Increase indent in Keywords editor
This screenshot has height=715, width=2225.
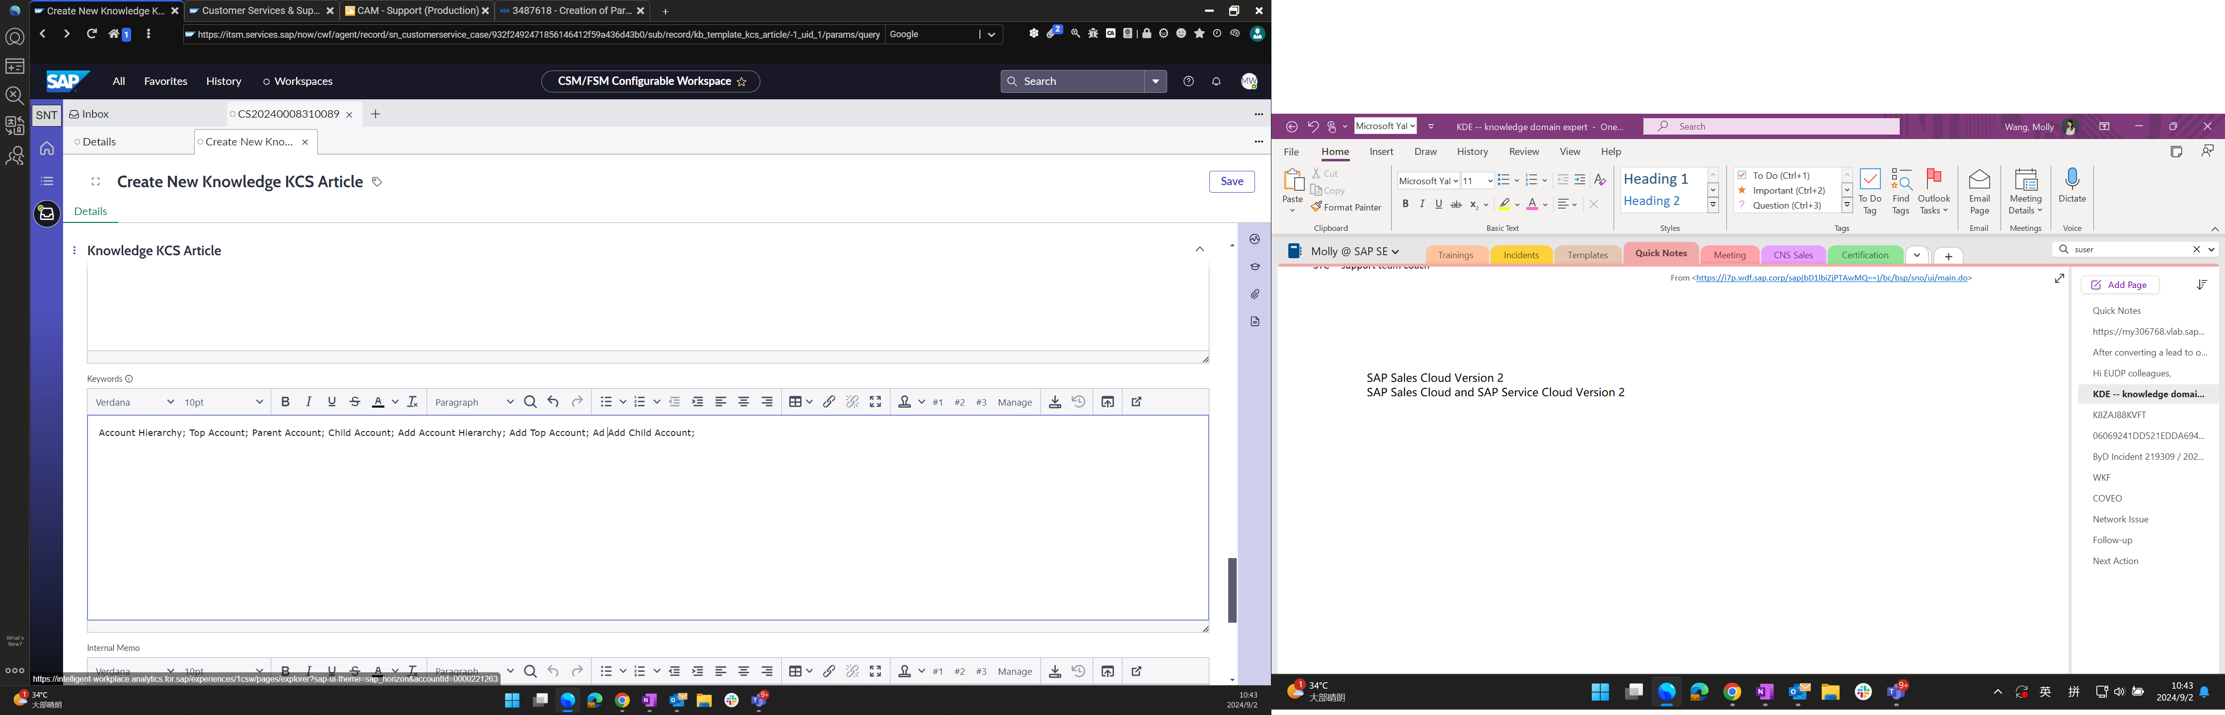[x=698, y=402]
